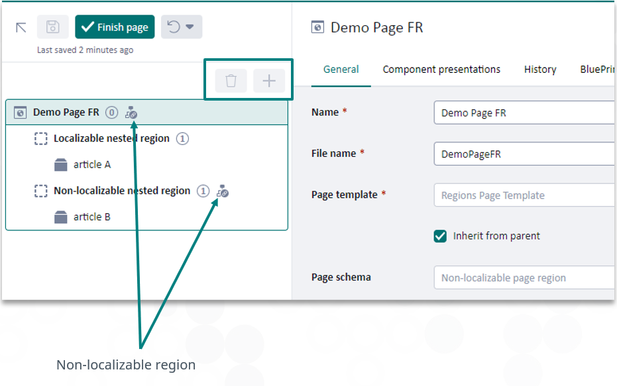Open the Page template field
This screenshot has height=386, width=617.
525,195
